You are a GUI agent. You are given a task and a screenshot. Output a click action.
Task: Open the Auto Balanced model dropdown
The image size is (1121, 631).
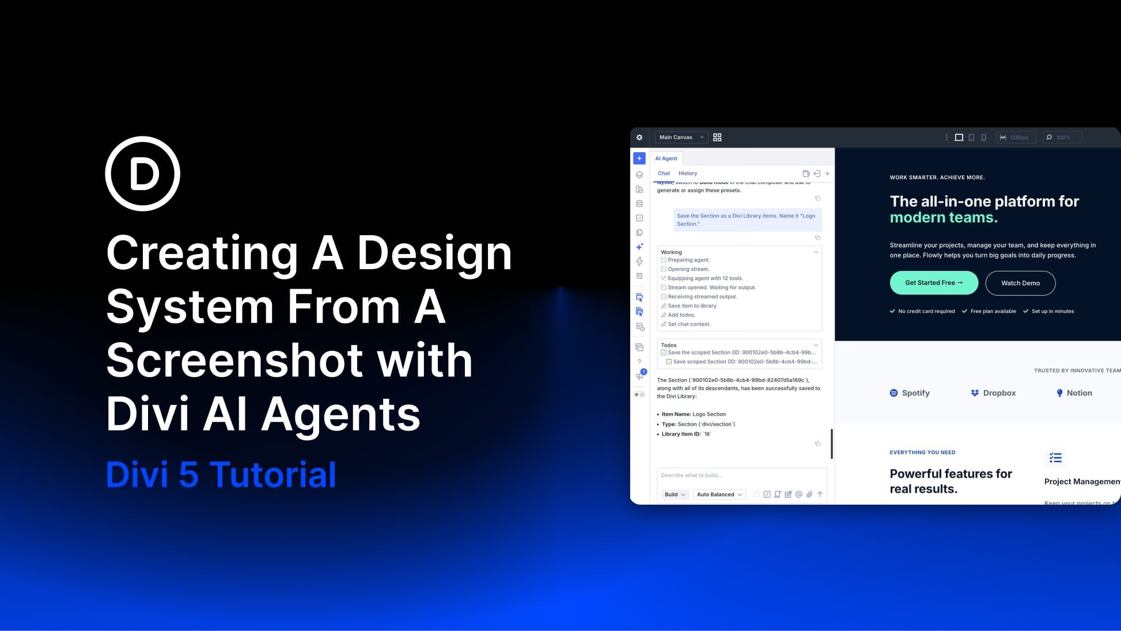point(719,494)
